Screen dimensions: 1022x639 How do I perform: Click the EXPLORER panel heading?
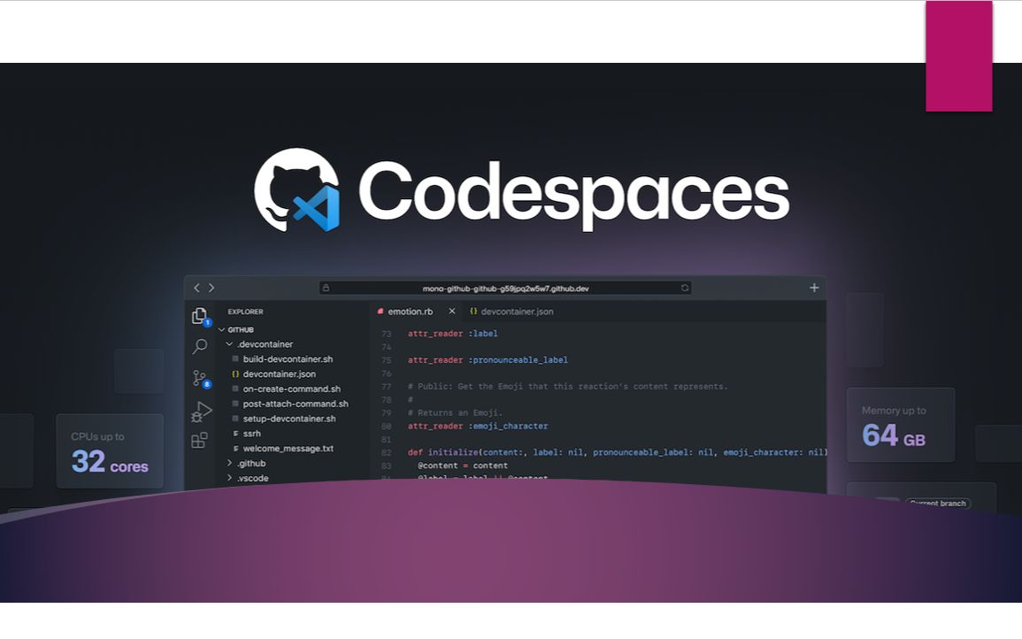[246, 312]
